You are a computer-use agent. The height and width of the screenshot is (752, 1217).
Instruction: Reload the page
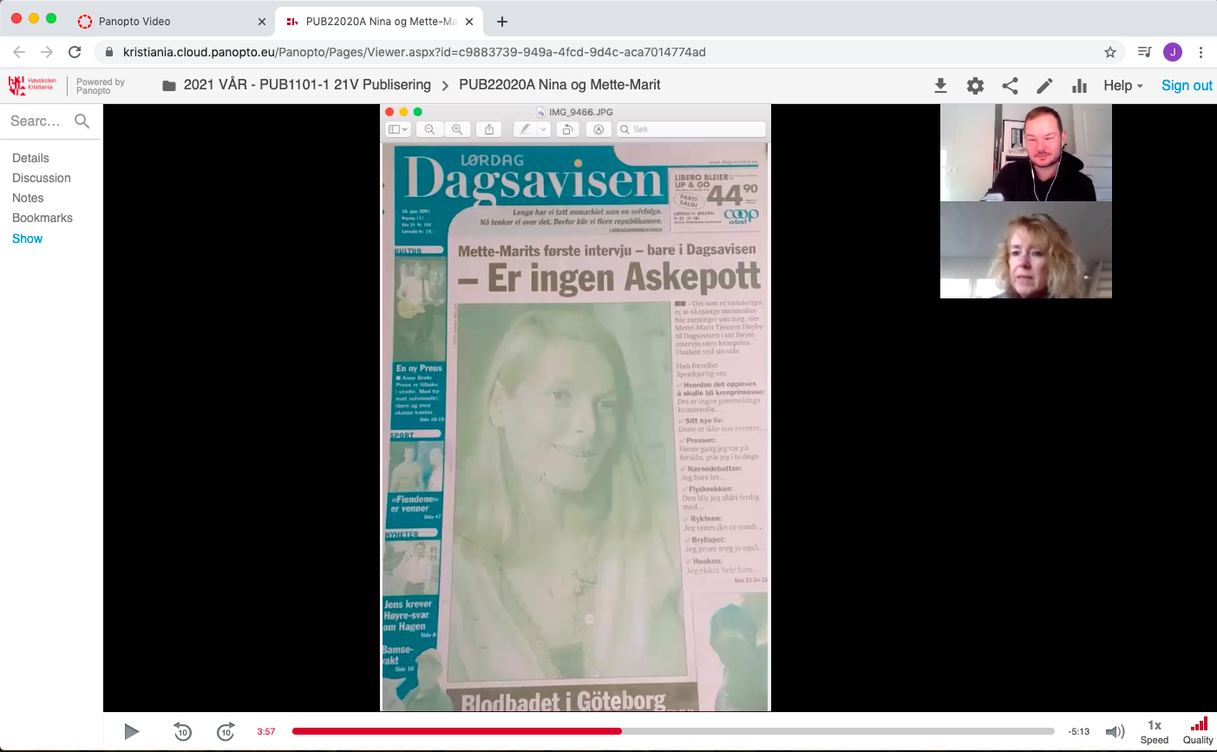[75, 52]
